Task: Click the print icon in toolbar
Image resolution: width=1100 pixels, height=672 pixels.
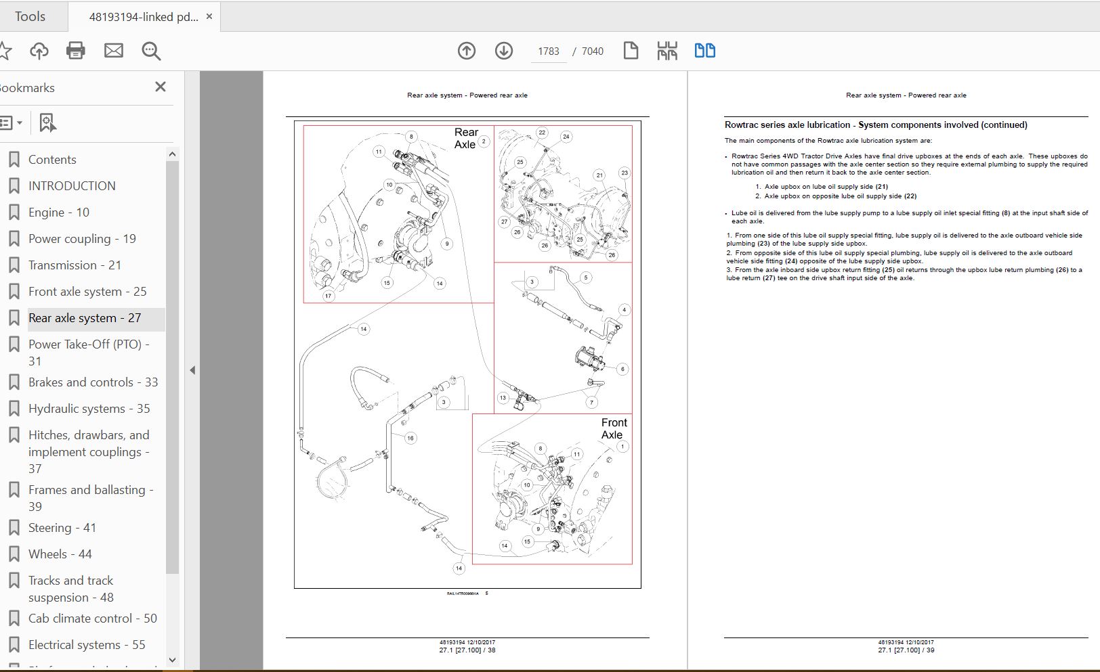Action: 75,51
